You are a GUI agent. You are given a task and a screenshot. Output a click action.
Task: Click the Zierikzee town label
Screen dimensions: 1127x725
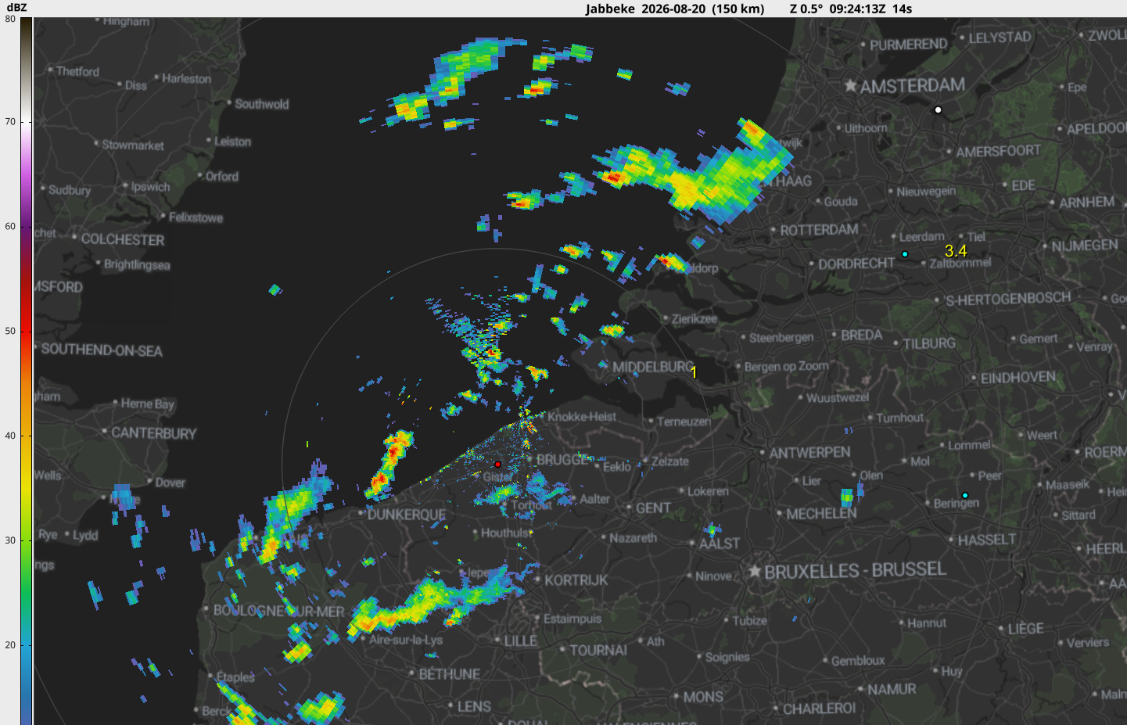pyautogui.click(x=695, y=318)
